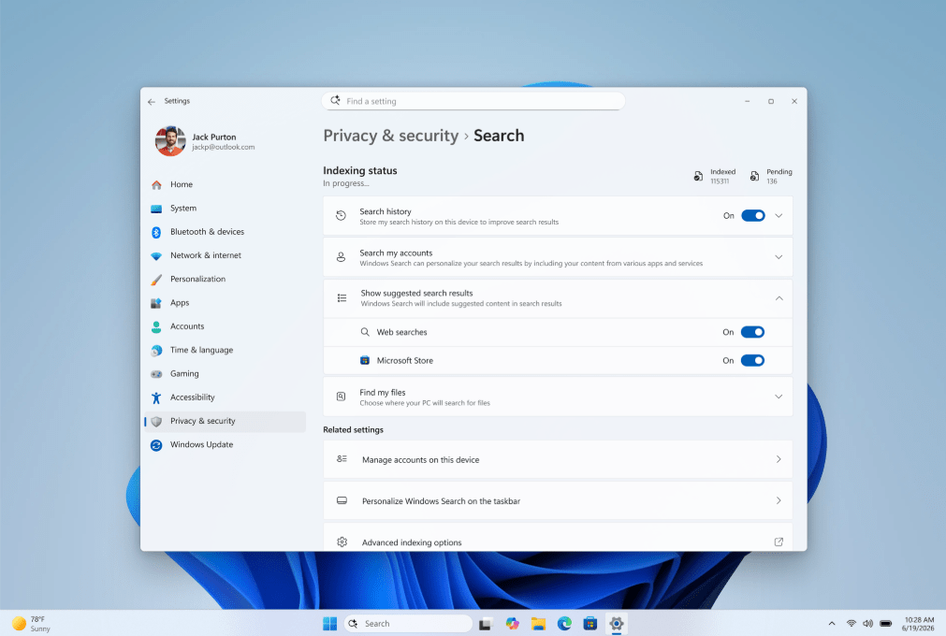
Task: Click the Bluetooth icon in the sidebar
Action: tap(156, 232)
